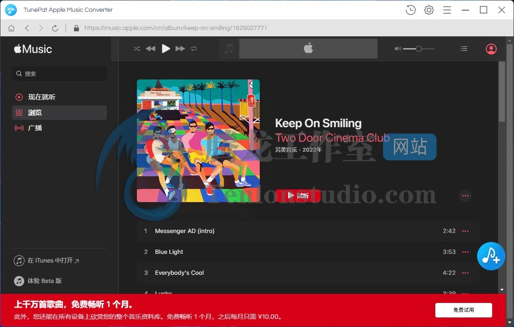The width and height of the screenshot is (514, 327).
Task: Adjust the volume slider knob
Action: [x=418, y=49]
